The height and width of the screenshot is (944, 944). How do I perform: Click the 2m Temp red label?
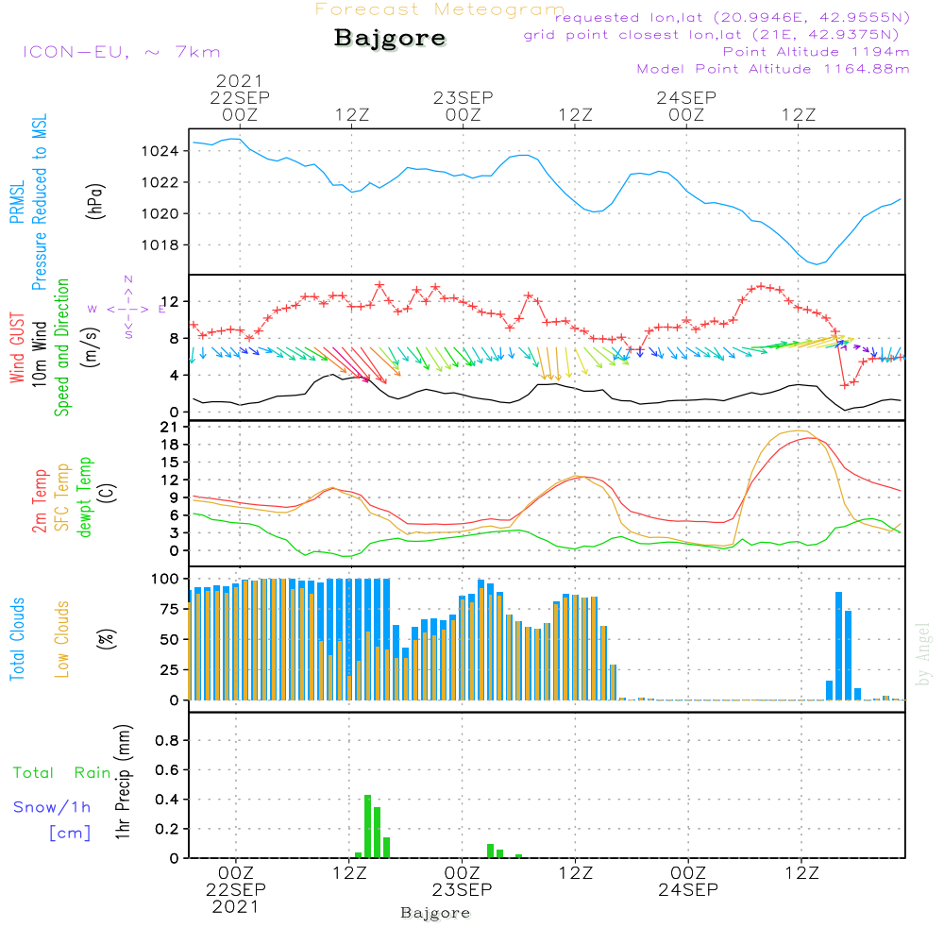[x=39, y=501]
